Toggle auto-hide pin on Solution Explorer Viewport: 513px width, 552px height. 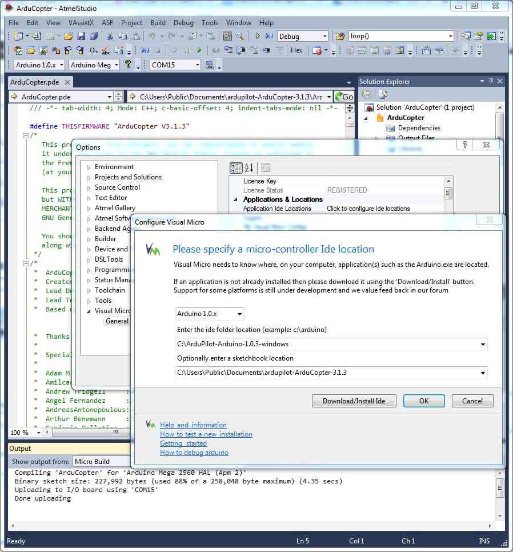pyautogui.click(x=491, y=82)
